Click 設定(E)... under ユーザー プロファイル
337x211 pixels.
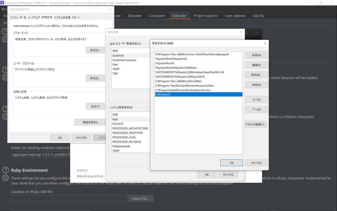(95, 78)
